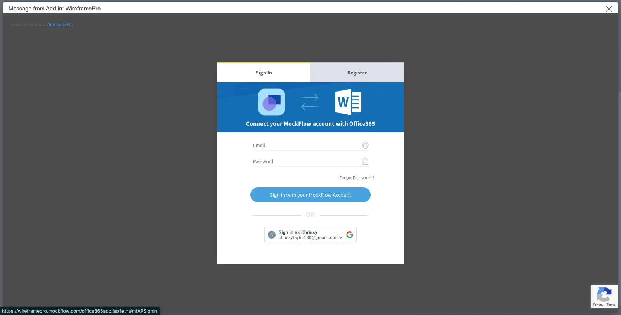Screen dimensions: 621x315
Task: Open the WireframePro learn more link
Action: pos(60,24)
